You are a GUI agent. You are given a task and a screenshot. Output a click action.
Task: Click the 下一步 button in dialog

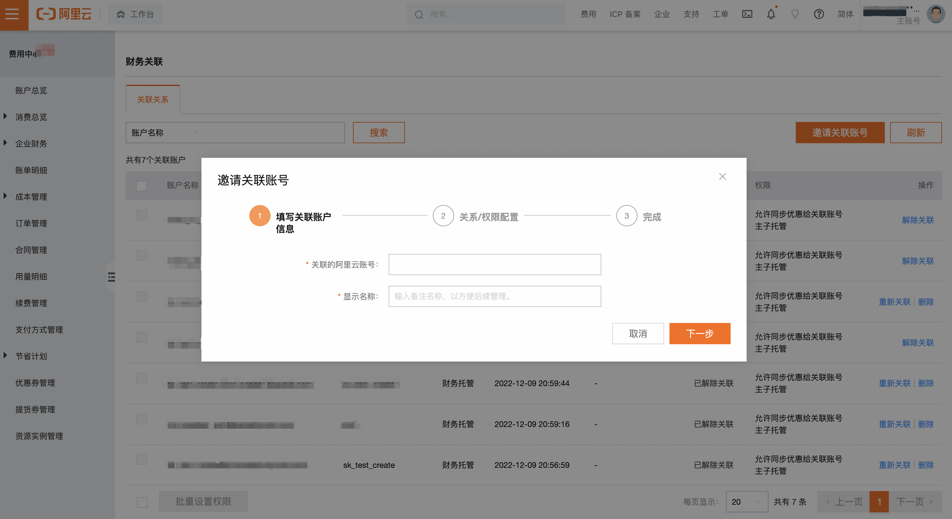pos(699,334)
